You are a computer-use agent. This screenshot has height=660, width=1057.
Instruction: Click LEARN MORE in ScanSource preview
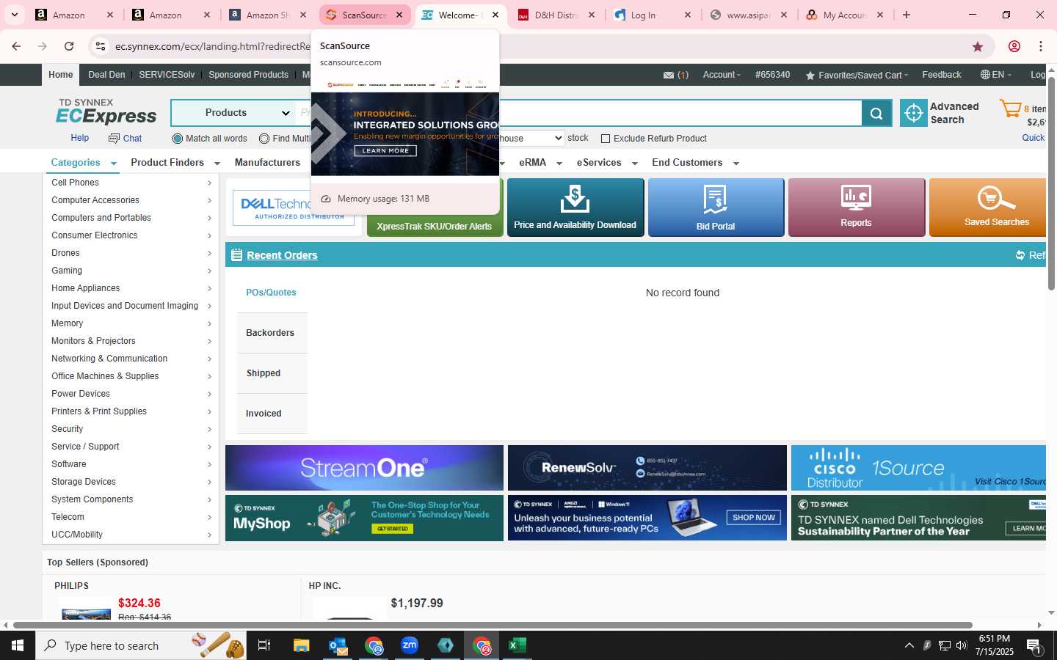pos(385,150)
